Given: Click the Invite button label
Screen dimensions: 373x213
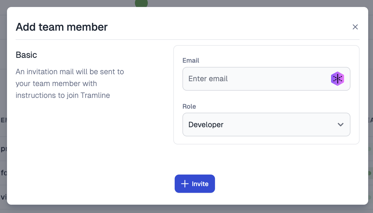Looking at the screenshot, I should [x=200, y=184].
